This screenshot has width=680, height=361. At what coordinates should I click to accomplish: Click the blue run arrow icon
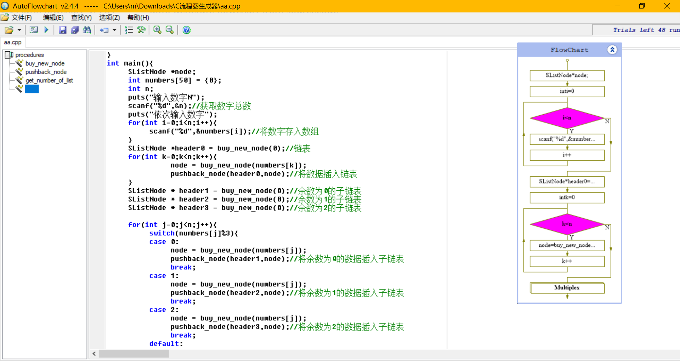[x=46, y=30]
